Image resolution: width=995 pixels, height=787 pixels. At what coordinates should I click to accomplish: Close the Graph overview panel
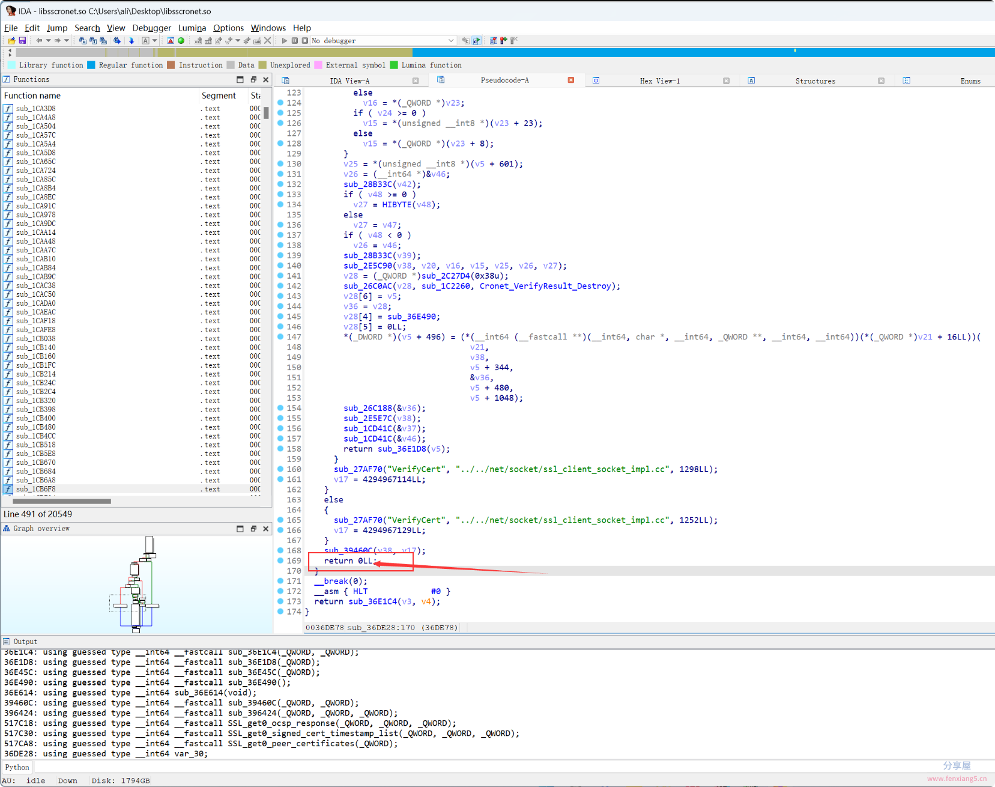click(x=266, y=529)
